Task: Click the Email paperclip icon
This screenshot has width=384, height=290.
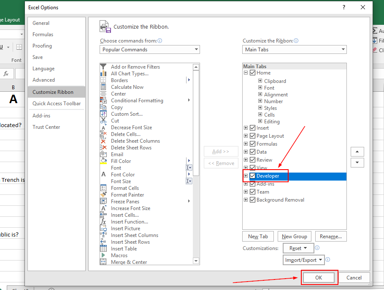Action: pyautogui.click(x=103, y=154)
